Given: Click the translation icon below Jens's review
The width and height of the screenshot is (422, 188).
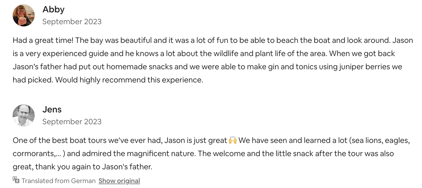Looking at the screenshot, I should [x=16, y=180].
